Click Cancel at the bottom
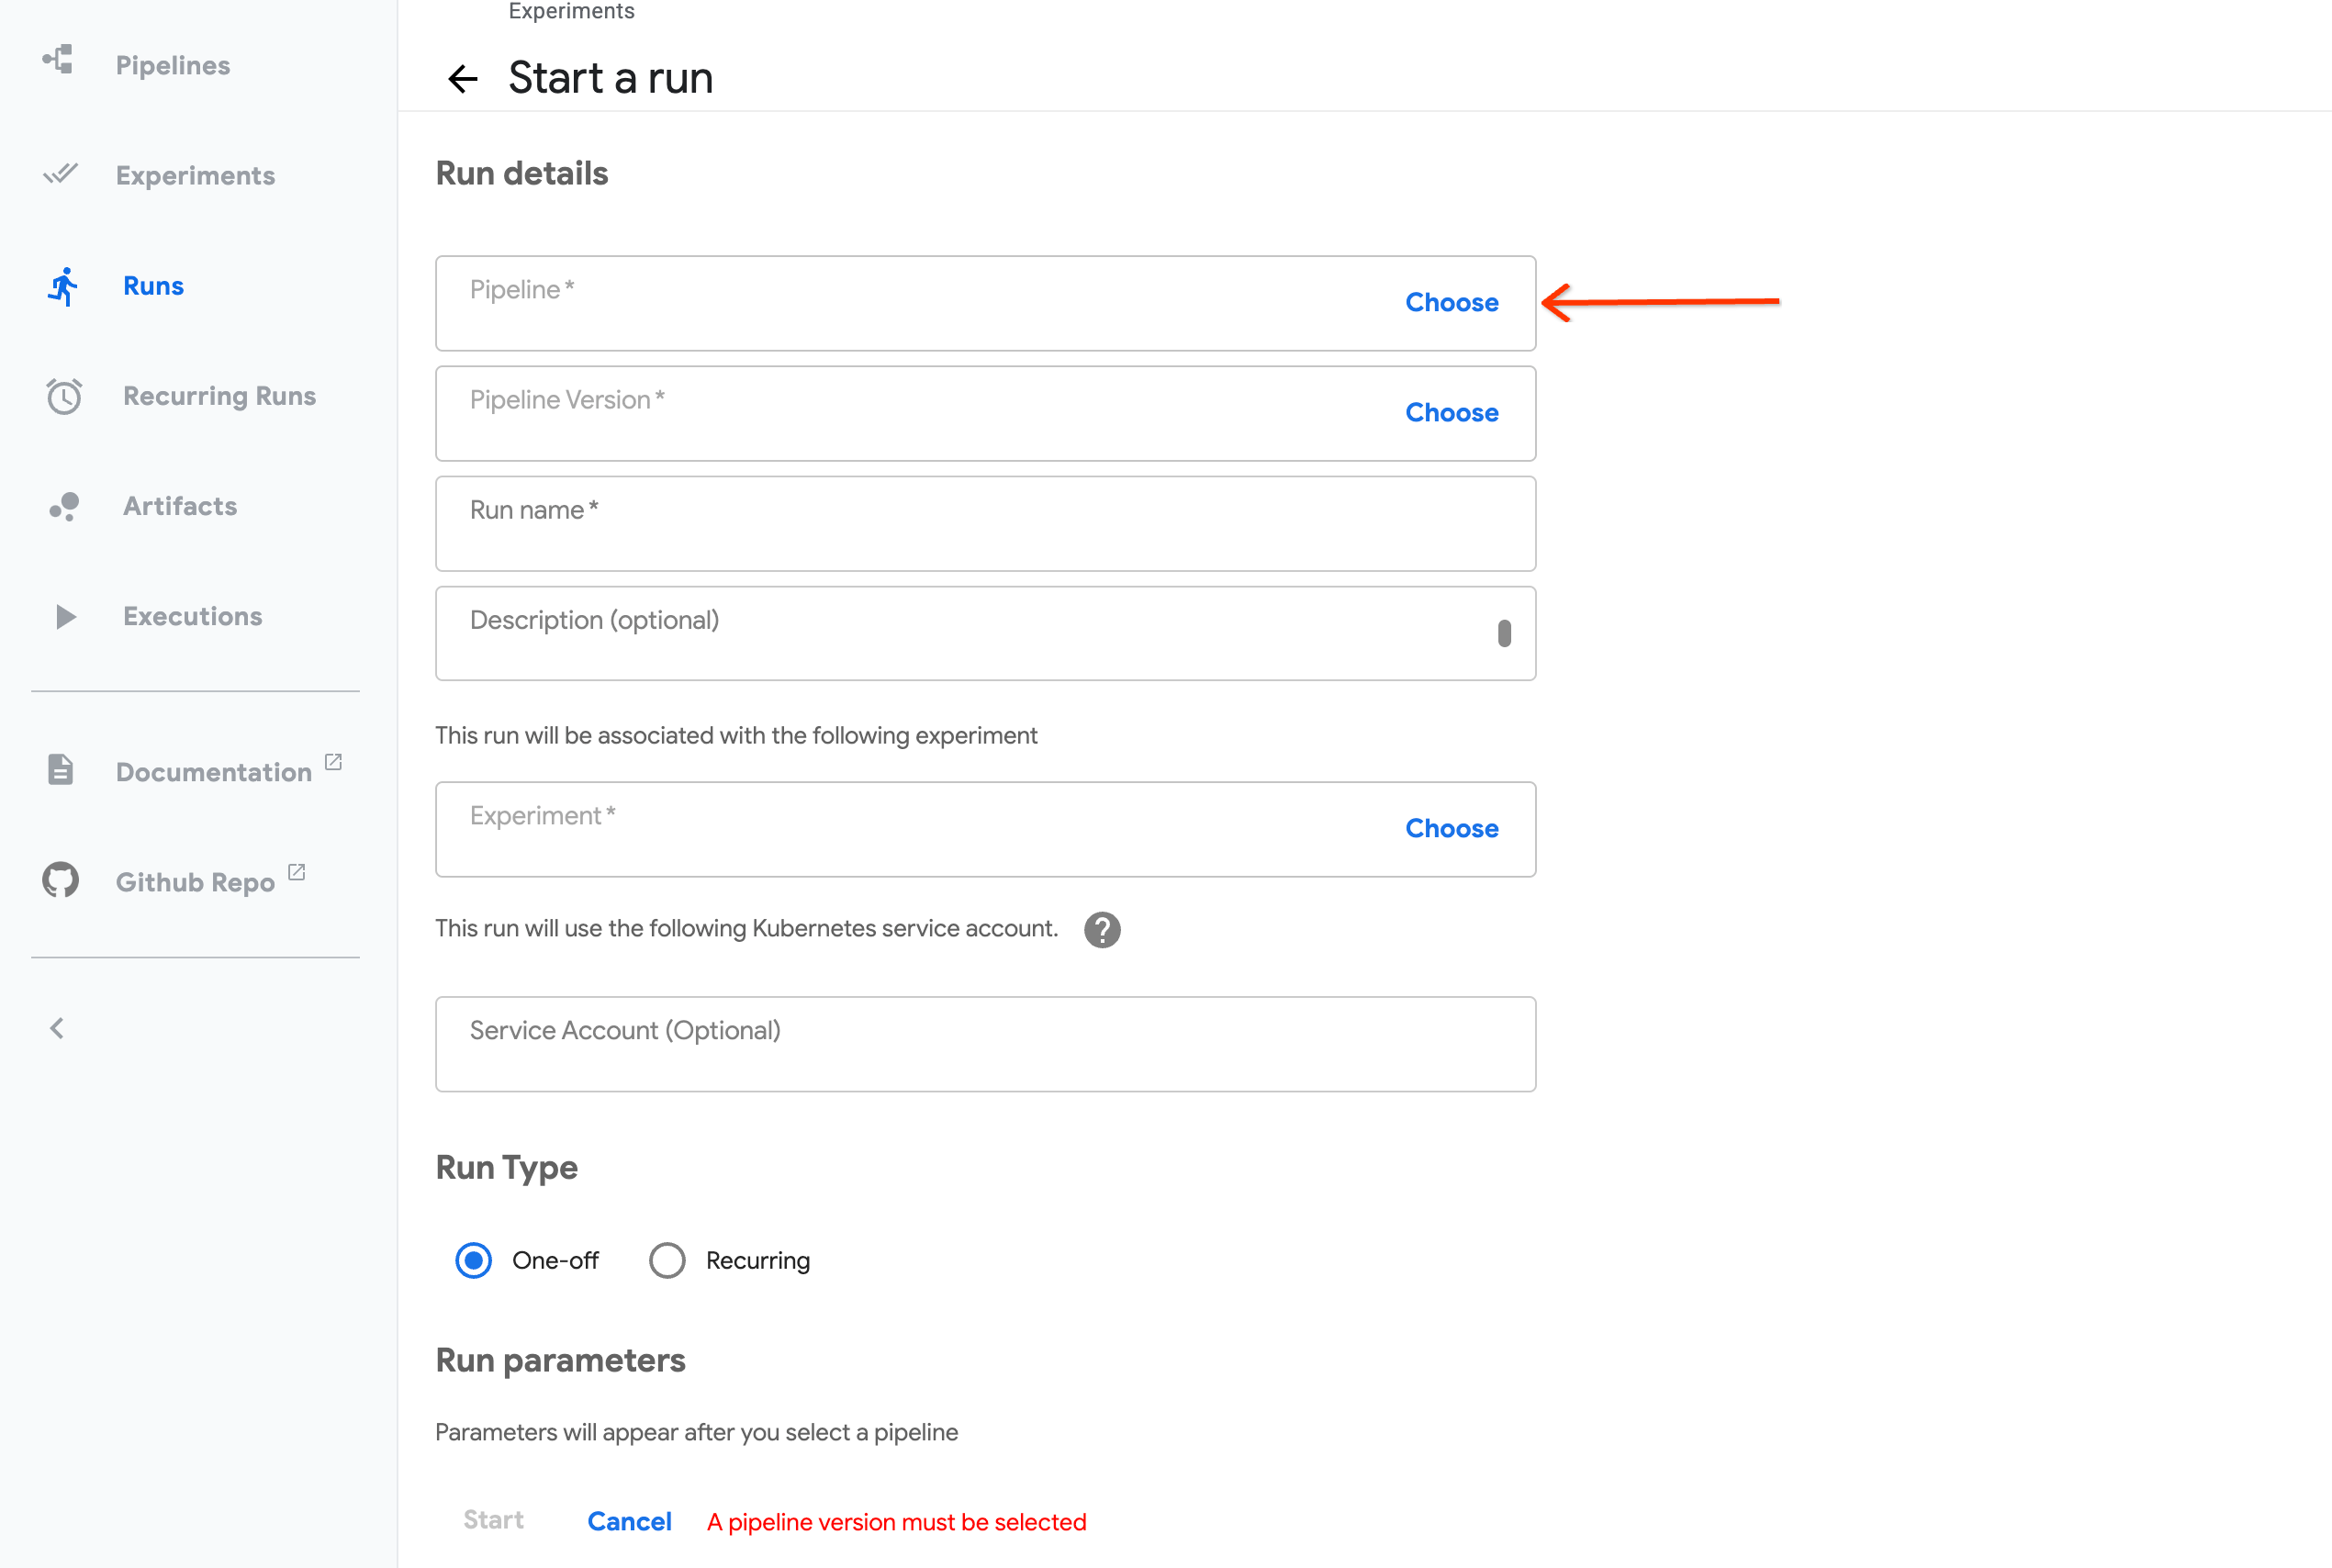 pos(629,1520)
